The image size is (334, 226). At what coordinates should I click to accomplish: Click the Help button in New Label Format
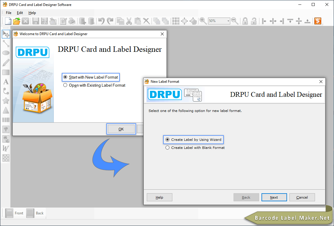point(159,197)
